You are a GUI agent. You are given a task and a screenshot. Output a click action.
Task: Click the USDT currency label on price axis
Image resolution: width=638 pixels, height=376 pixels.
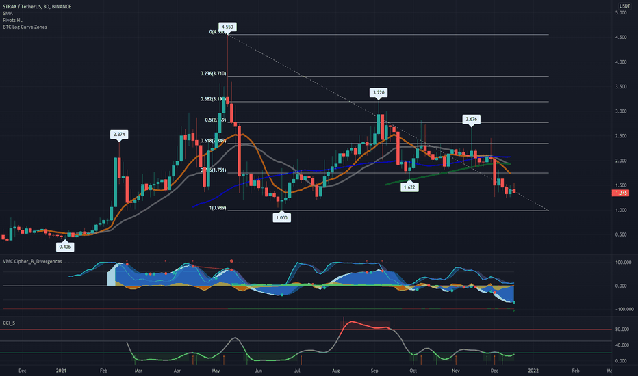pyautogui.click(x=624, y=5)
